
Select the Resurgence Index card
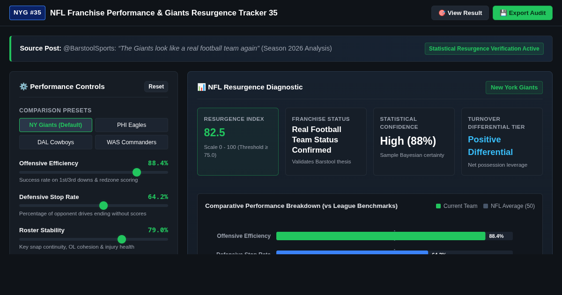238,142
